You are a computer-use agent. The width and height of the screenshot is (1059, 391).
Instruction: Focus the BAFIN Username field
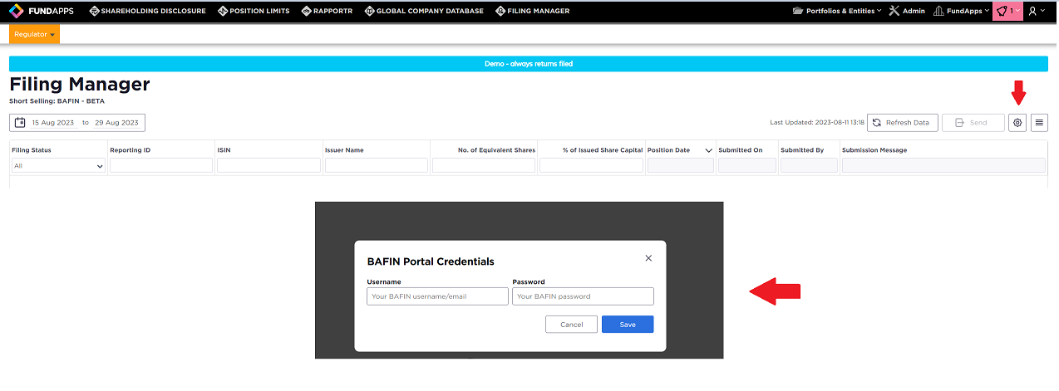point(437,296)
